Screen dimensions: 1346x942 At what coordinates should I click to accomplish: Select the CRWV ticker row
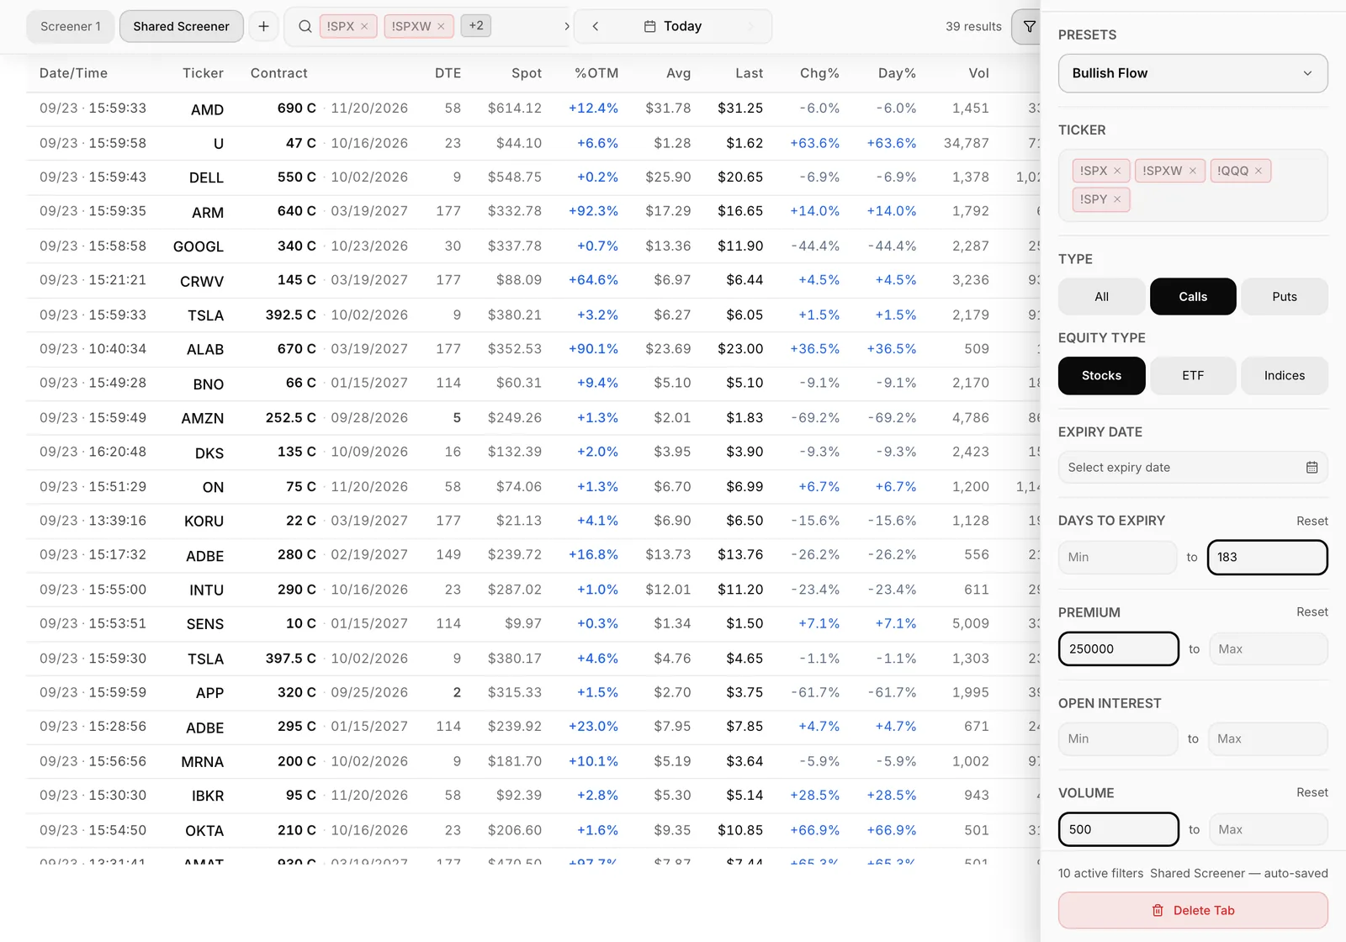(x=533, y=280)
